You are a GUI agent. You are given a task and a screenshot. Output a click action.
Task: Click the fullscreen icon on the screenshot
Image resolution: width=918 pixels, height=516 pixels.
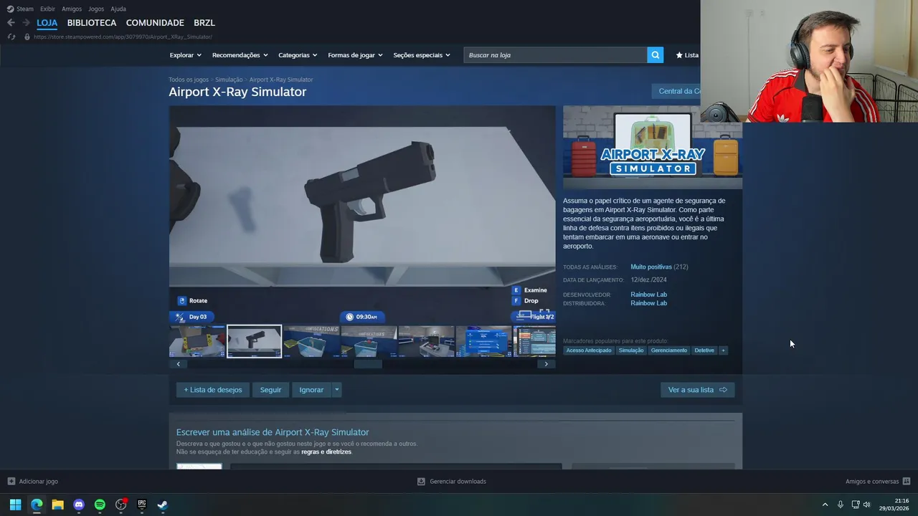point(544,313)
